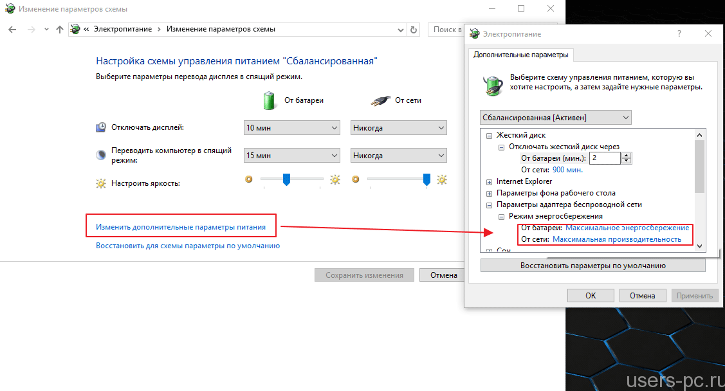
Task: Open sleep mode От сети dropdown
Action: pos(398,156)
